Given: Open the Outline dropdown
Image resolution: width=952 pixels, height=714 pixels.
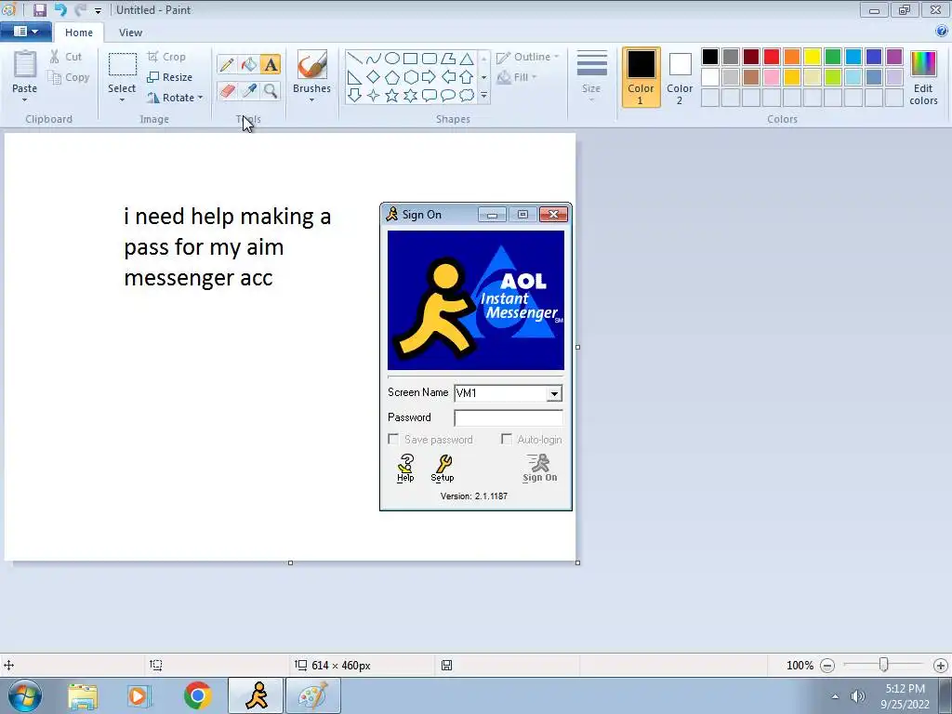Looking at the screenshot, I should pyautogui.click(x=528, y=57).
